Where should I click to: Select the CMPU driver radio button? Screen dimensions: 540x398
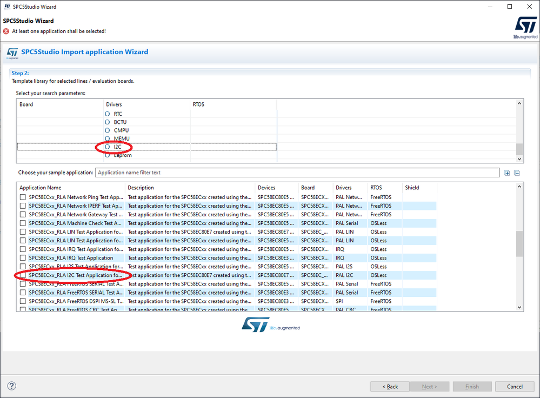tap(108, 130)
